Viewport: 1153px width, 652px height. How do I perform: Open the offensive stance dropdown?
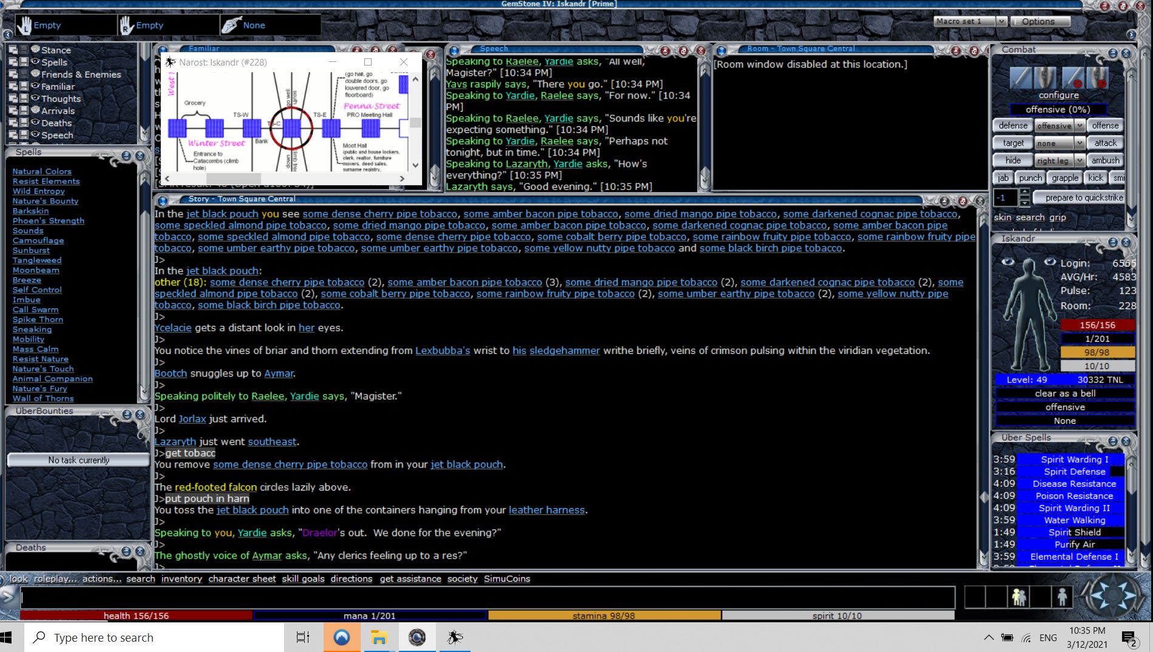(x=1080, y=126)
